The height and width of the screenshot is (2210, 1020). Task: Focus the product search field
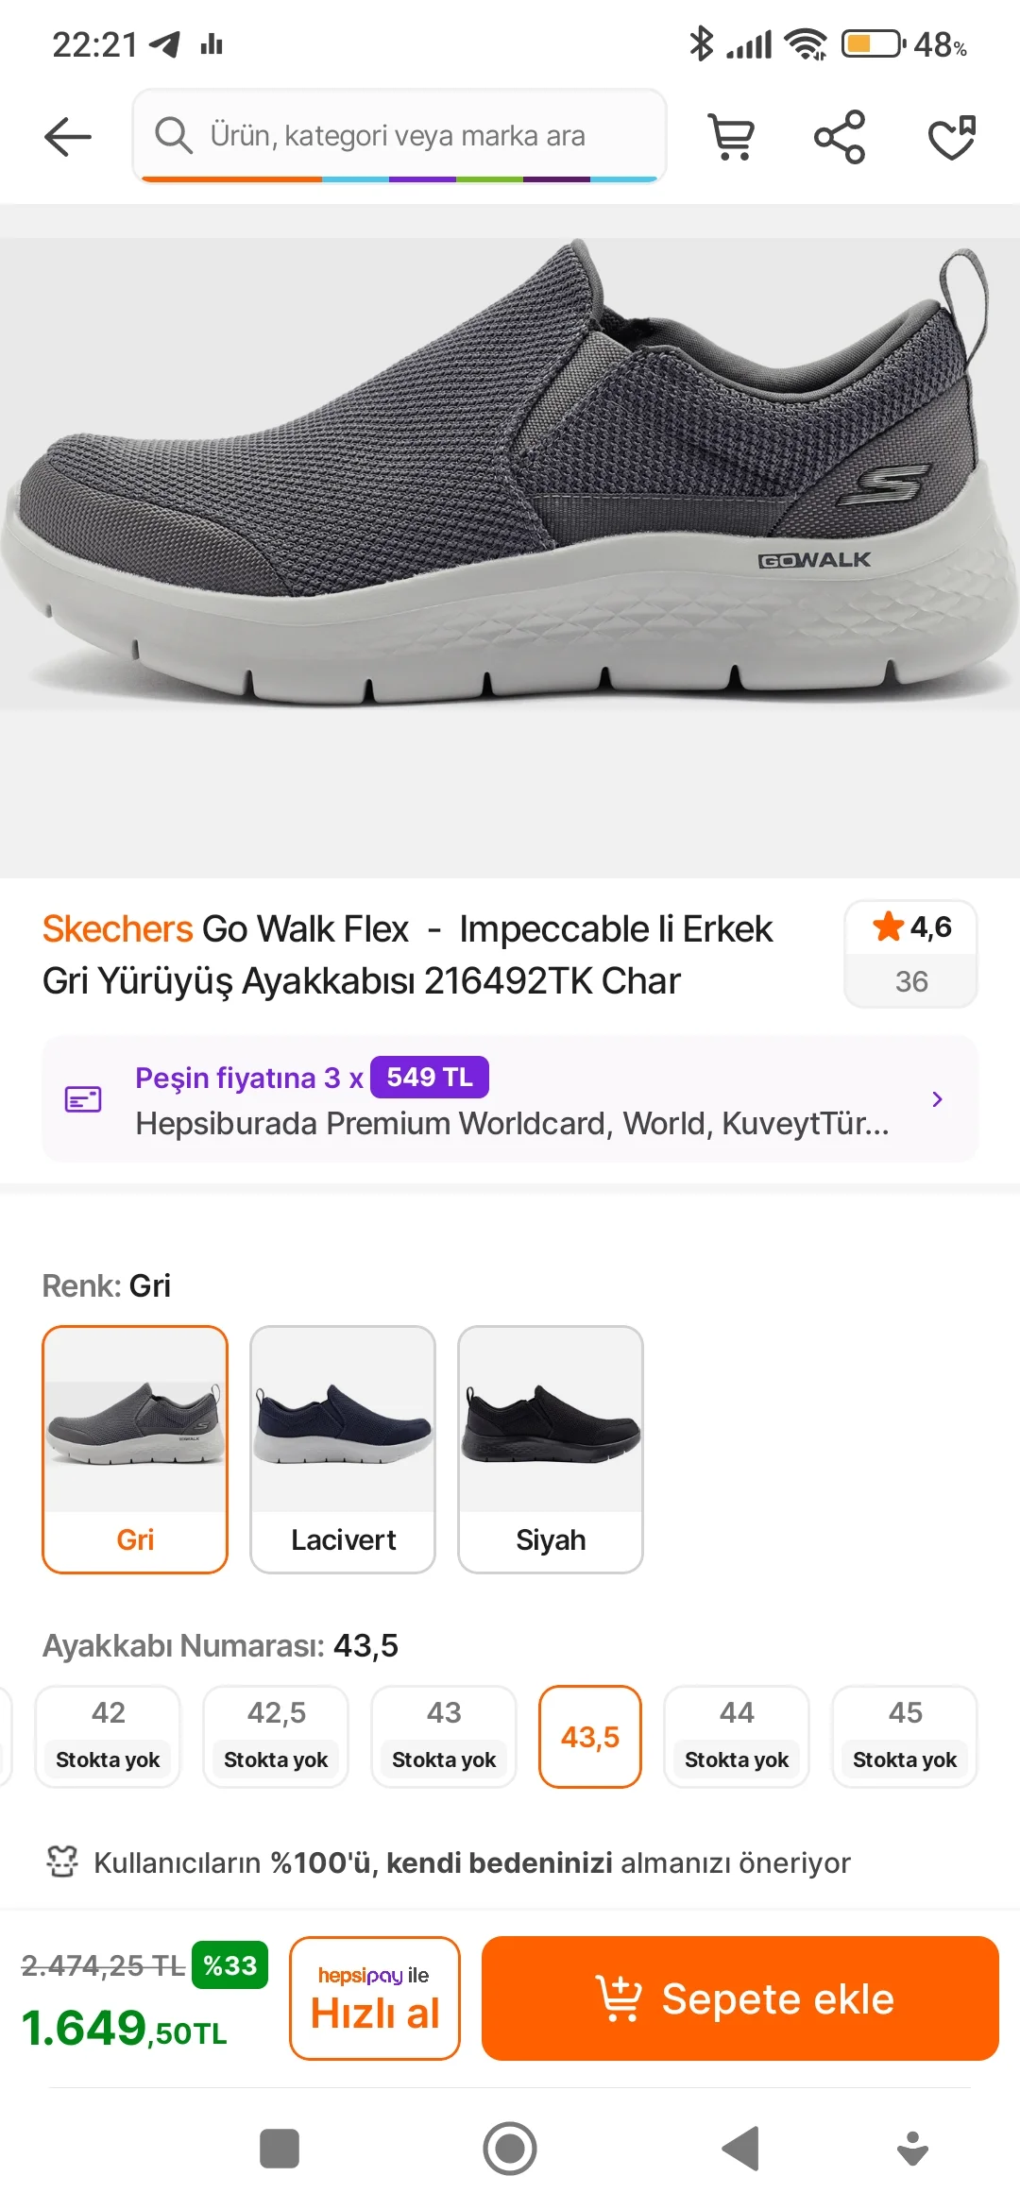399,136
